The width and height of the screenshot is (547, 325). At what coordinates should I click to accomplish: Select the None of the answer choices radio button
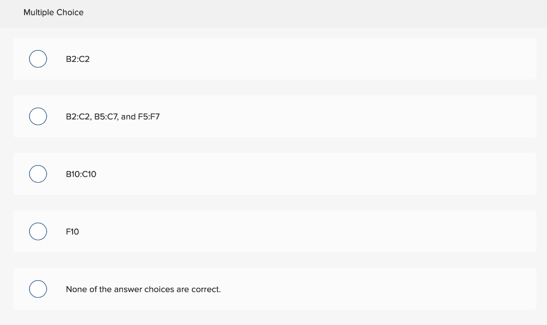[38, 289]
